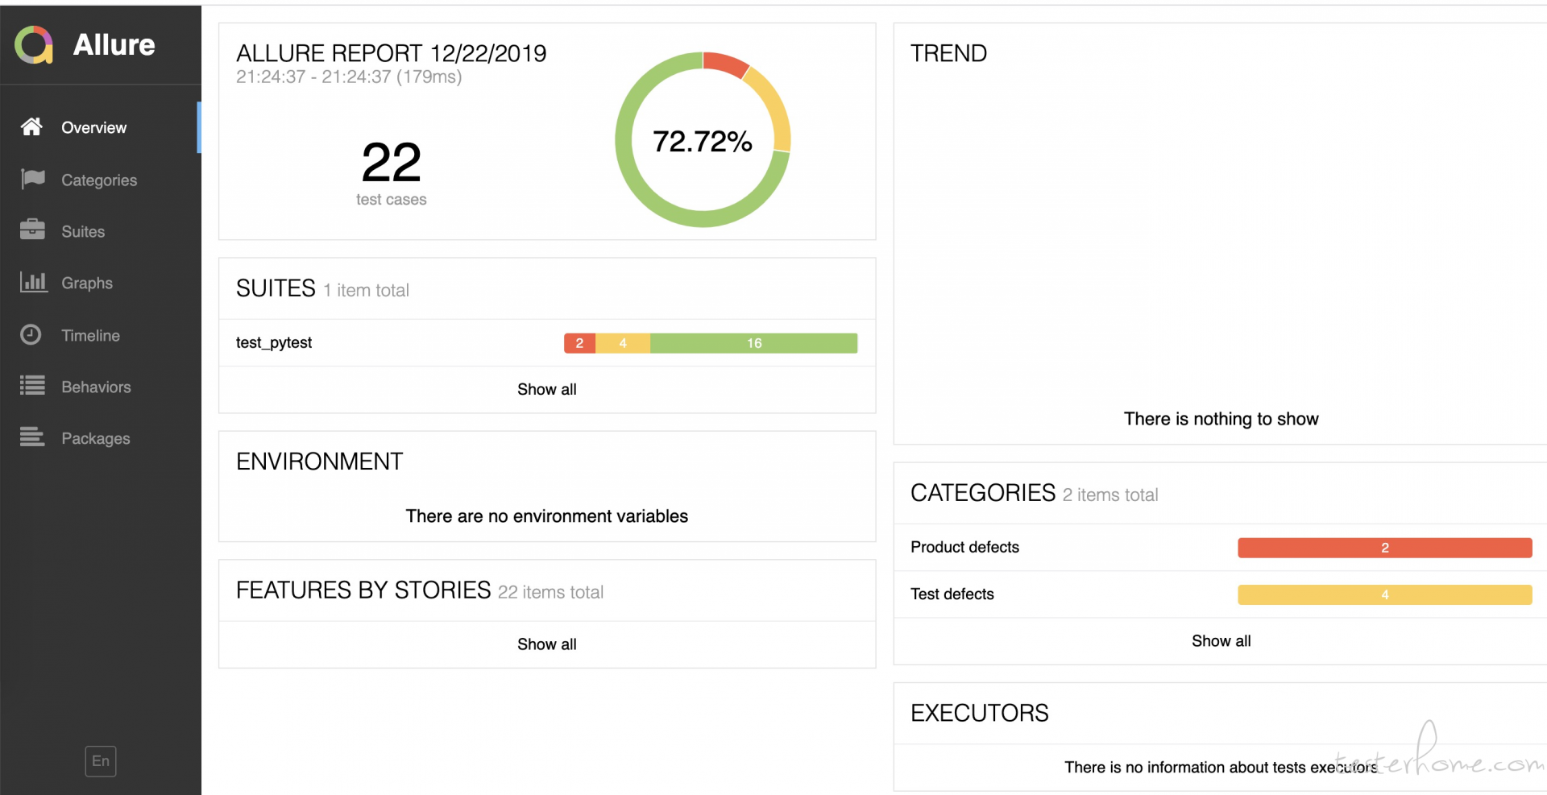Viewport: 1547px width, 795px height.
Task: Click the red segment of donut chart
Action: [725, 64]
